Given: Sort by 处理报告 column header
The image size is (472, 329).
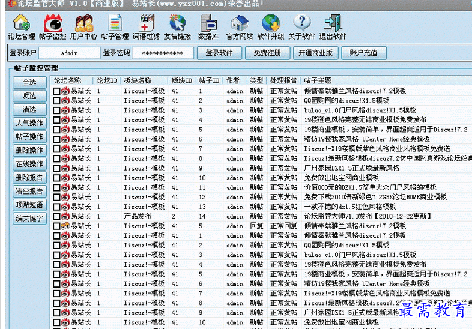Looking at the screenshot, I should [283, 80].
